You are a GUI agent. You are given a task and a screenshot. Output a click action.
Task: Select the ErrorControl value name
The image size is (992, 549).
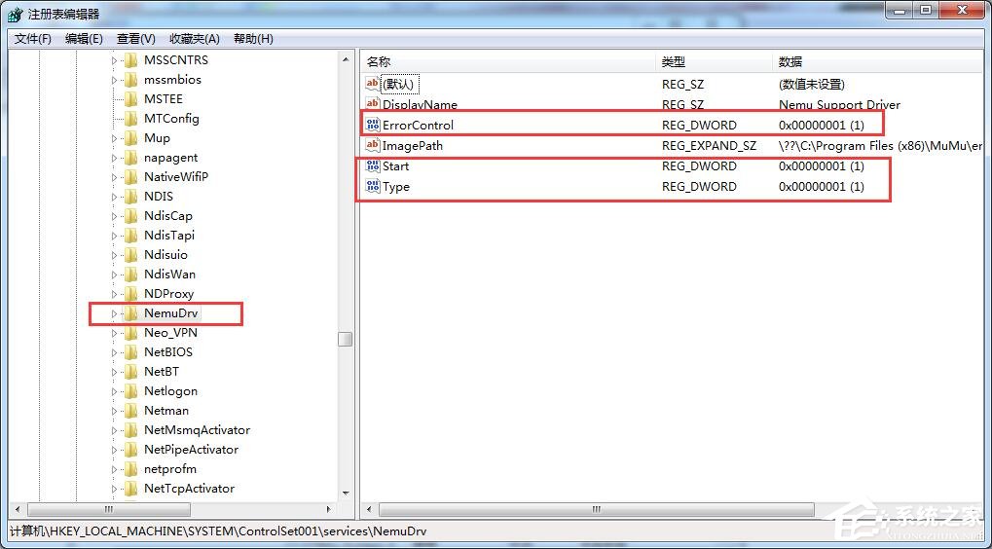pyautogui.click(x=419, y=126)
